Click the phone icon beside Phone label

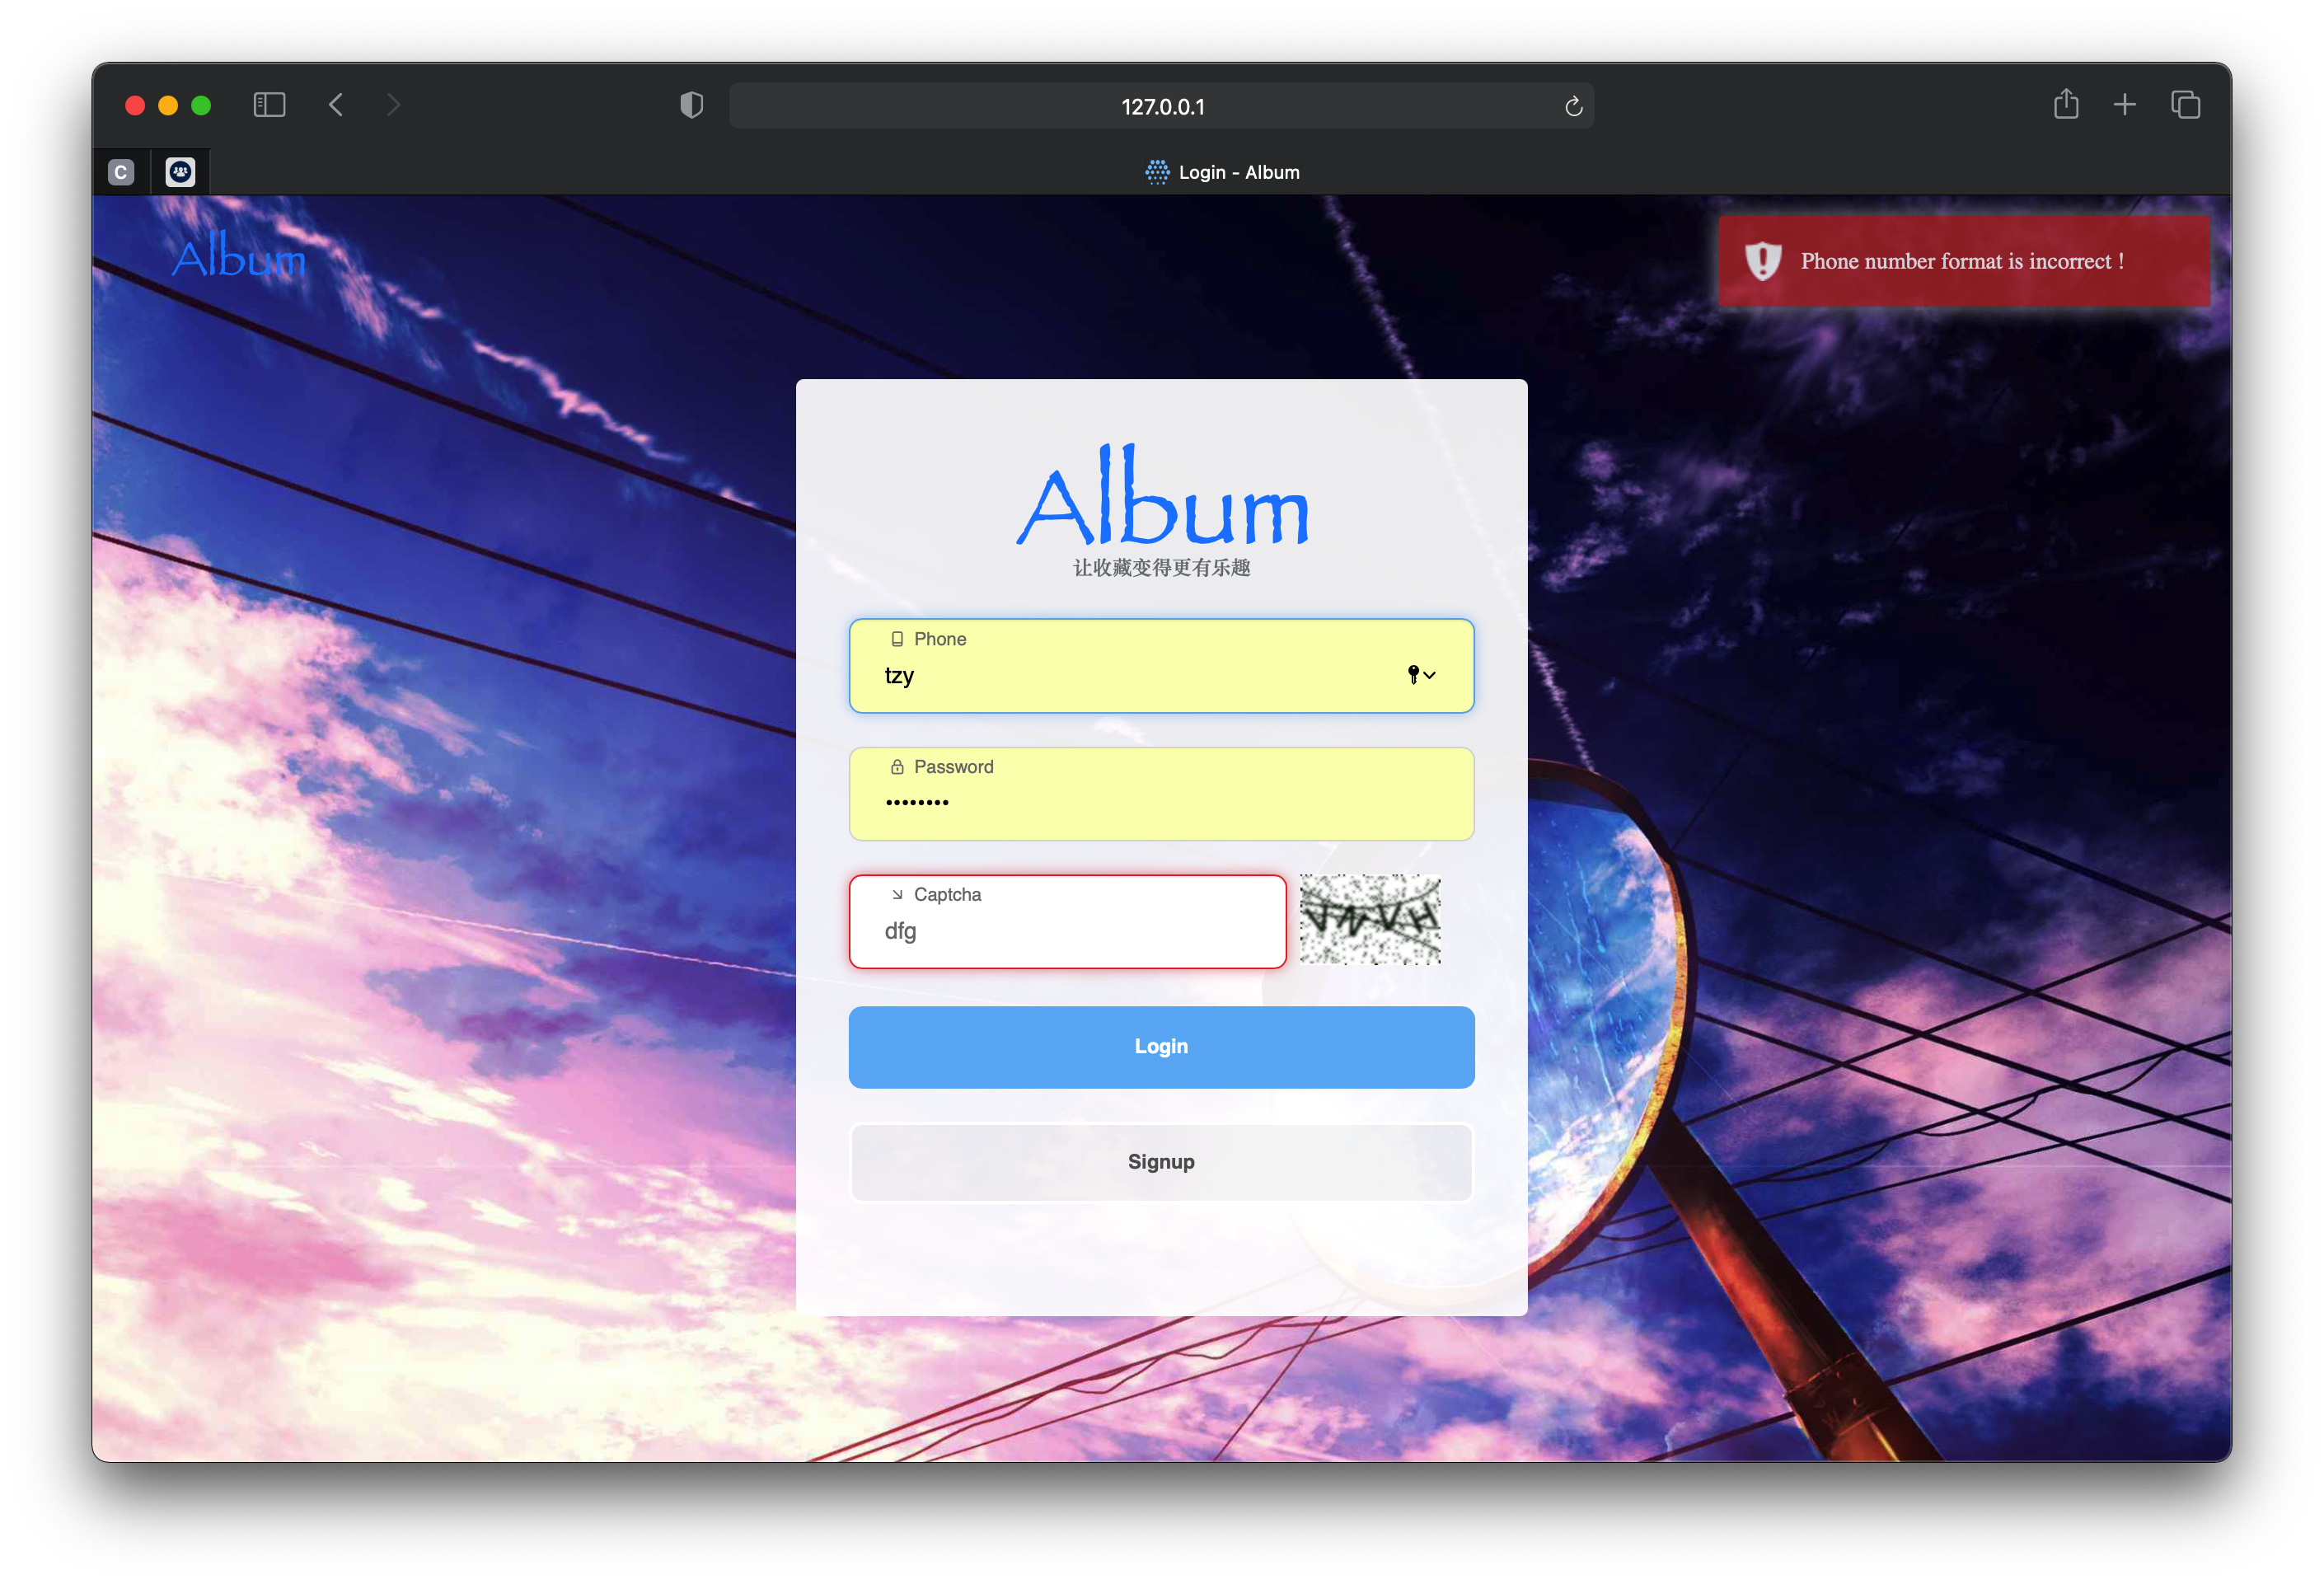pos(897,639)
